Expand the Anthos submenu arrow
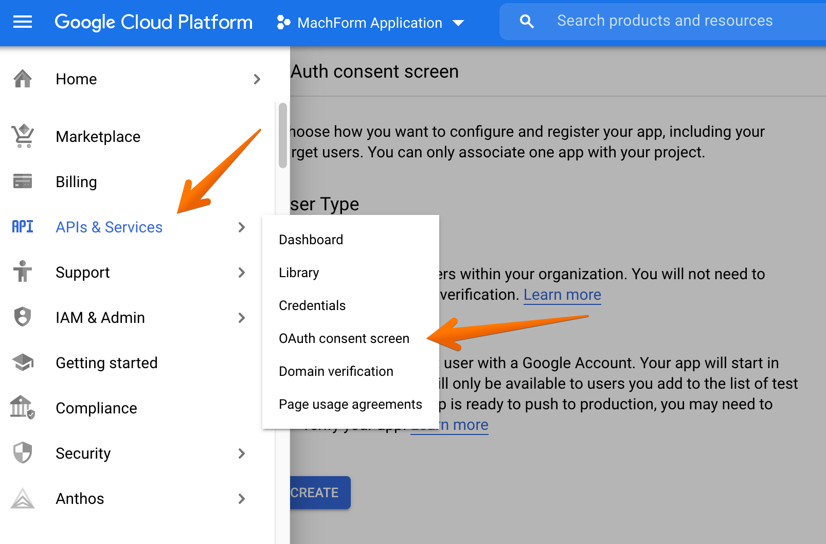The image size is (826, 544). click(x=242, y=498)
